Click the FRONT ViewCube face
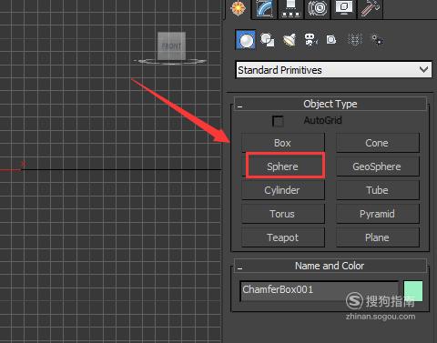 [x=171, y=46]
